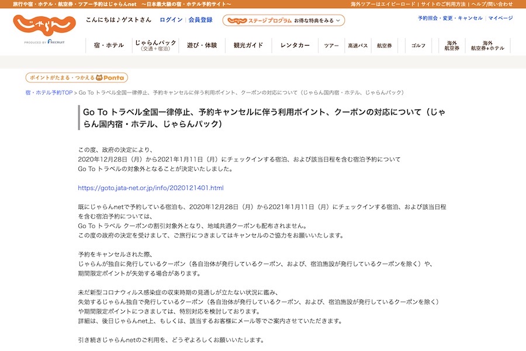Open サイトのご利用方法 link
The image size is (526, 351).
tap(443, 4)
